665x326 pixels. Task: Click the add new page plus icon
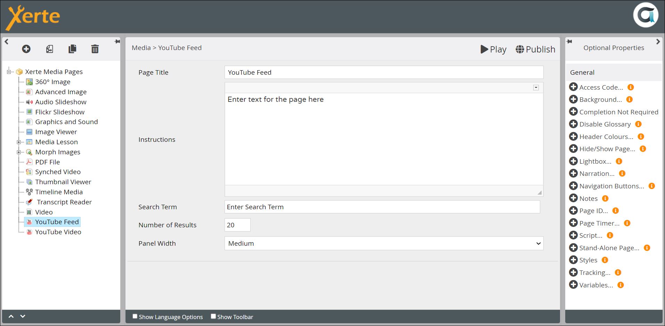pos(26,49)
